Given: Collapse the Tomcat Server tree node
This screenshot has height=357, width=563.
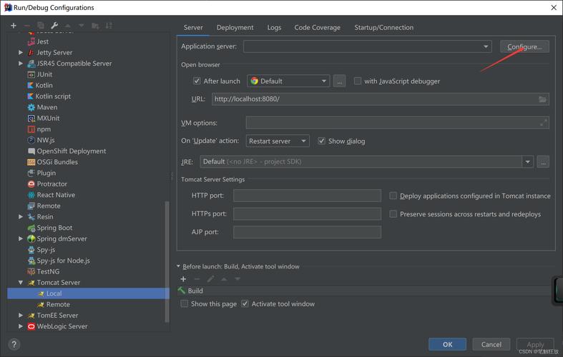Looking at the screenshot, I should click(x=21, y=283).
